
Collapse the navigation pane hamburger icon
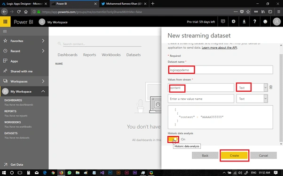[x=5, y=31]
